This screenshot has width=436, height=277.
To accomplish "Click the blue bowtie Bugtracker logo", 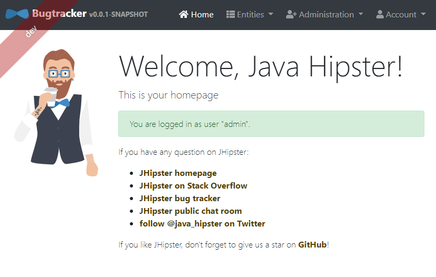I will point(17,14).
